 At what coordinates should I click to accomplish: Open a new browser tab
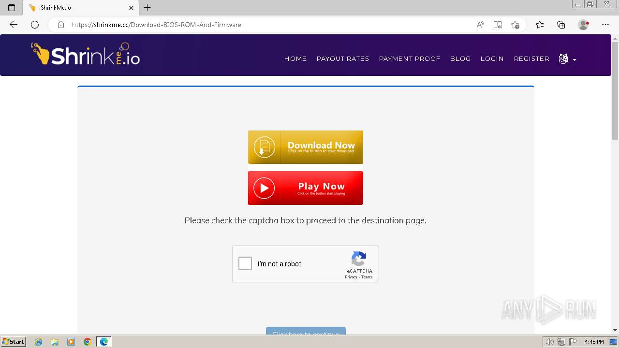tap(147, 8)
